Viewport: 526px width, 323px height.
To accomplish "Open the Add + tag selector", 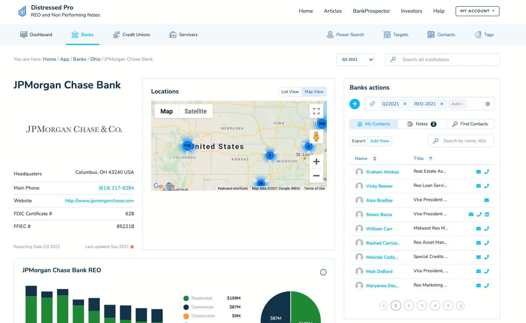I will pos(458,104).
